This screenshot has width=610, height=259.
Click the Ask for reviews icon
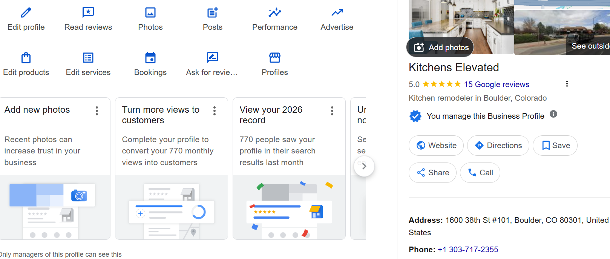tap(213, 58)
